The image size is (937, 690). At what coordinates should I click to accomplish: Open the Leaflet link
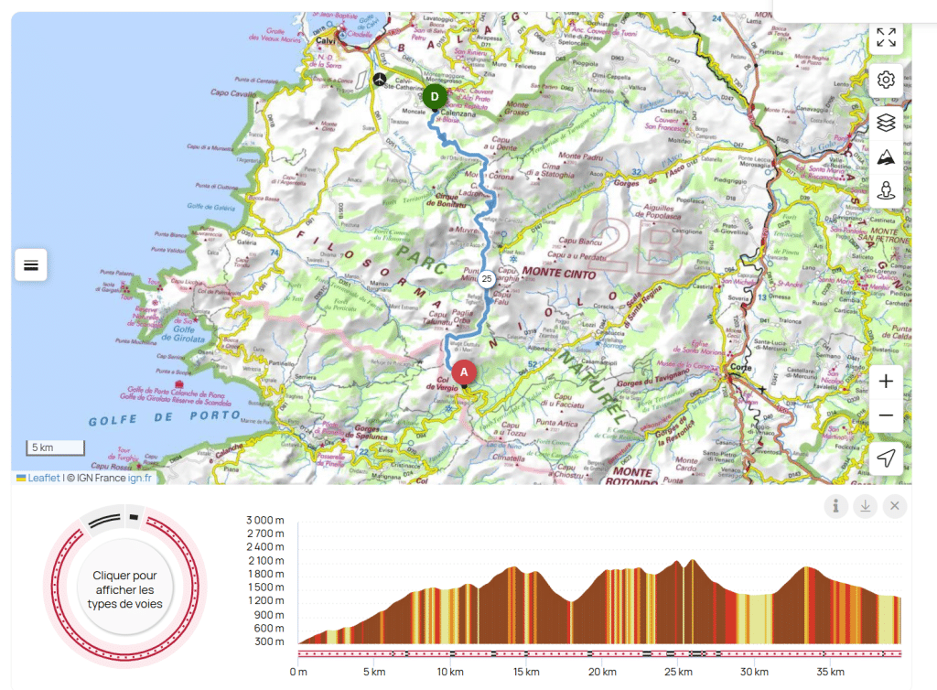[x=44, y=478]
